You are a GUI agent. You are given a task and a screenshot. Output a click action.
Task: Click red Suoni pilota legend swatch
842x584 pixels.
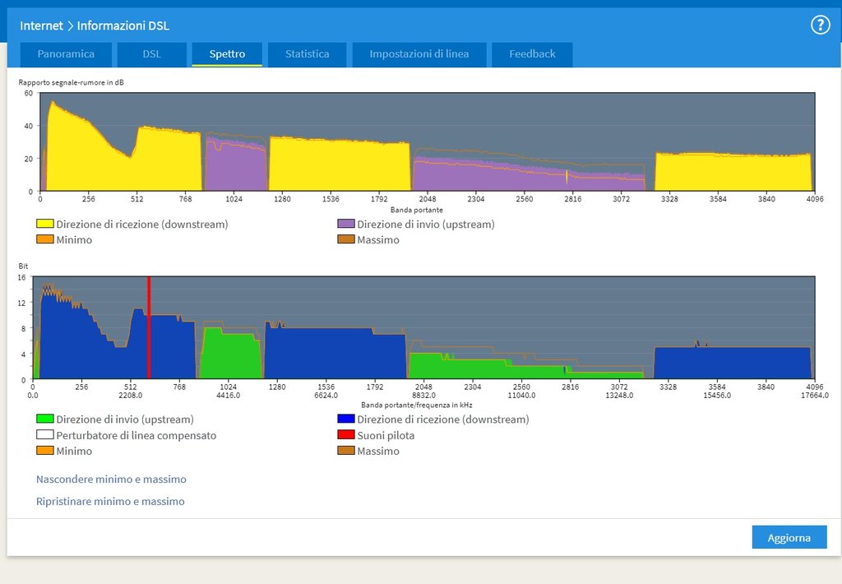345,435
